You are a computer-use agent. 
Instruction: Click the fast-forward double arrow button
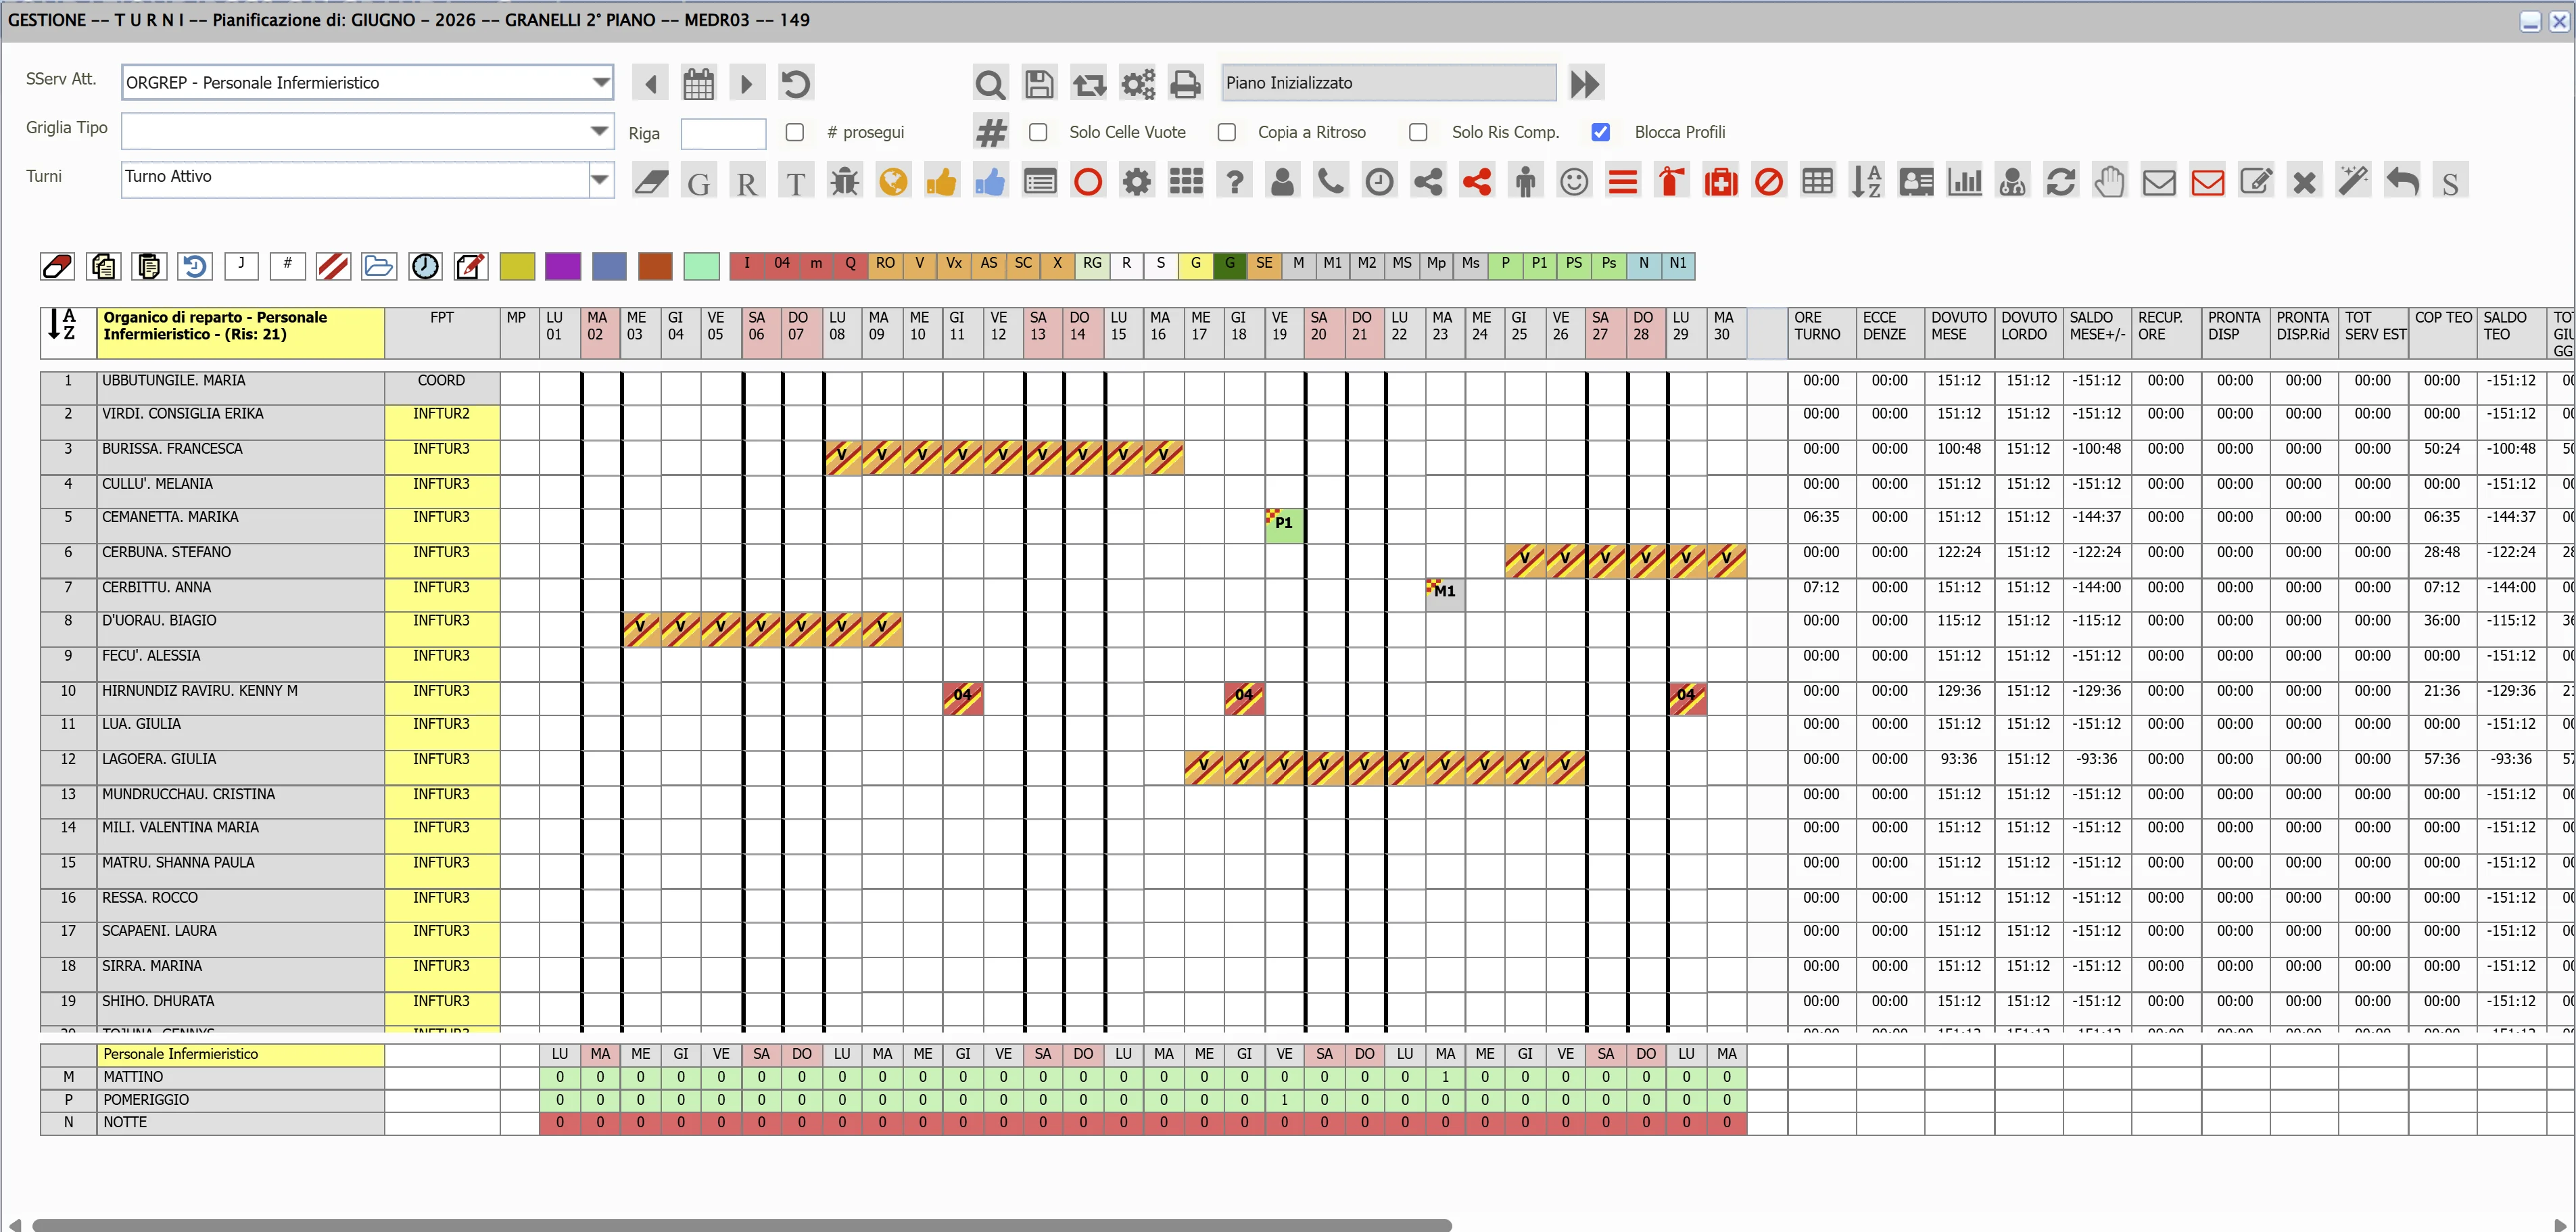click(x=1585, y=84)
